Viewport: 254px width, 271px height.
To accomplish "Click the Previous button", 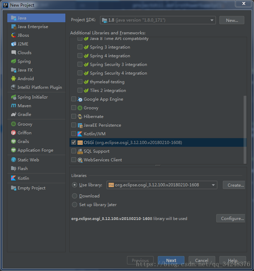I will [x=140, y=260].
